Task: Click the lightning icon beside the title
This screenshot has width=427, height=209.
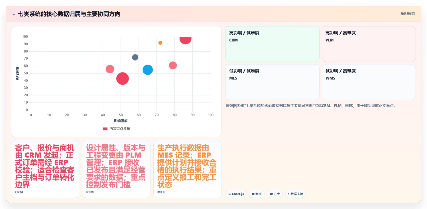Action: [13, 14]
